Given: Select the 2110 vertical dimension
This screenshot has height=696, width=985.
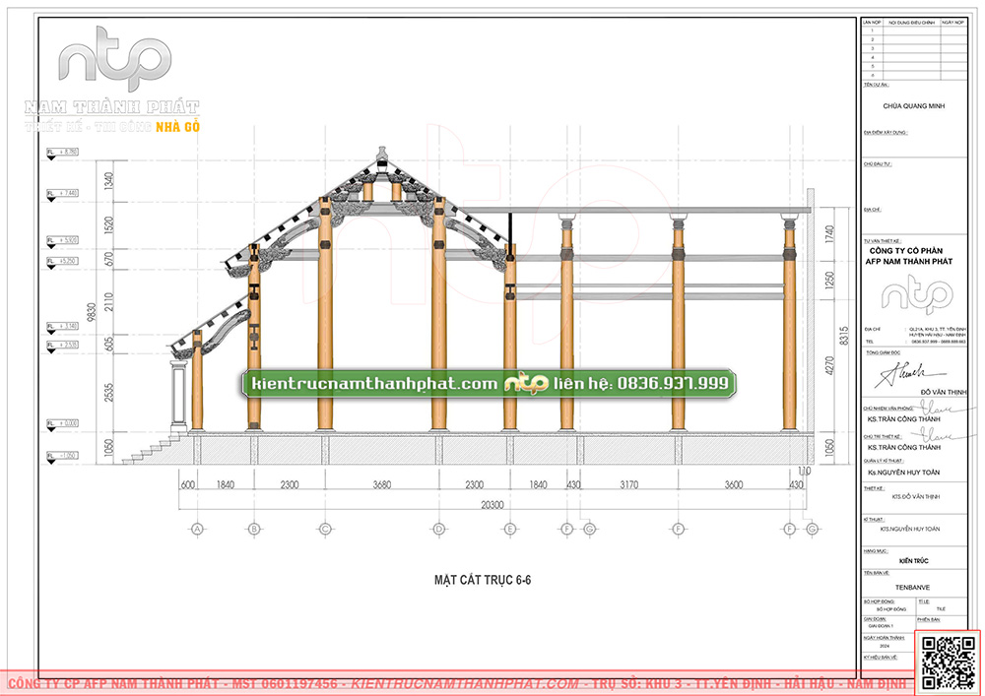Looking at the screenshot, I should tap(109, 301).
